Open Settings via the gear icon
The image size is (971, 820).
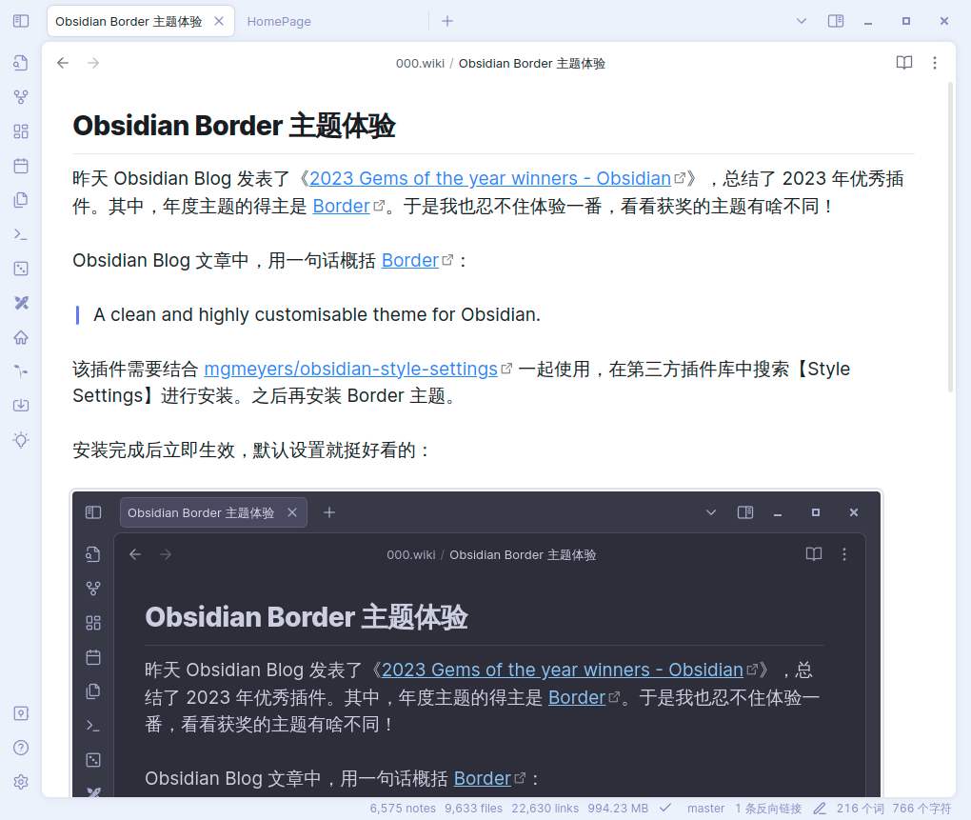[20, 782]
